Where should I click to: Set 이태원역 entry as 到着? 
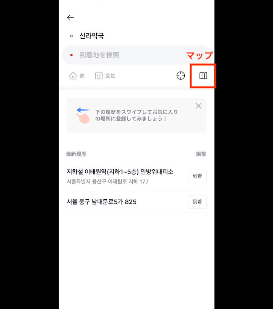pyautogui.click(x=198, y=176)
